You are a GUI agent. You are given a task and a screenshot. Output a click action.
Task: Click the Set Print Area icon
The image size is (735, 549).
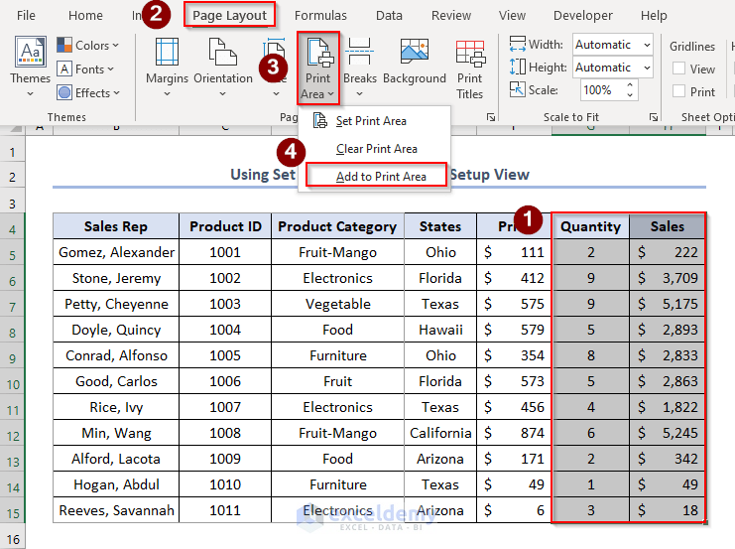pyautogui.click(x=320, y=120)
